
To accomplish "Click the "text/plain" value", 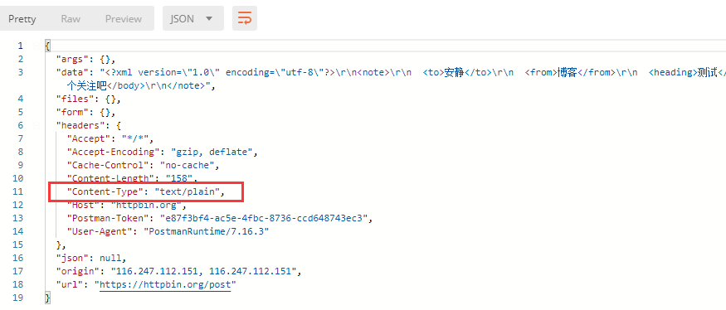I will (x=188, y=191).
